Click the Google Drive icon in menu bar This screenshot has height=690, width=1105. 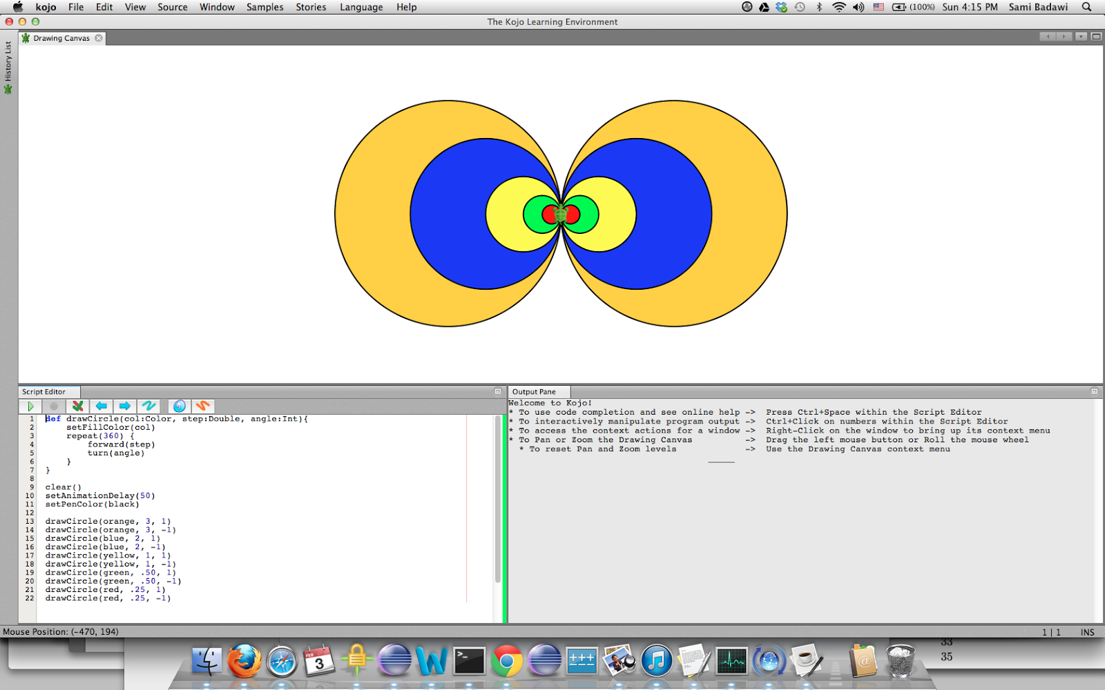click(x=764, y=7)
